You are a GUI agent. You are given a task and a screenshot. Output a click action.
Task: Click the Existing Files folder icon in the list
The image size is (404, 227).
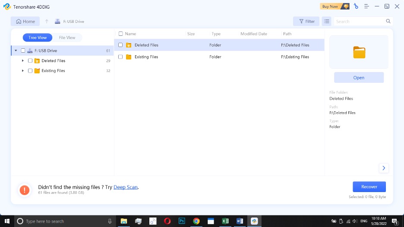click(129, 57)
